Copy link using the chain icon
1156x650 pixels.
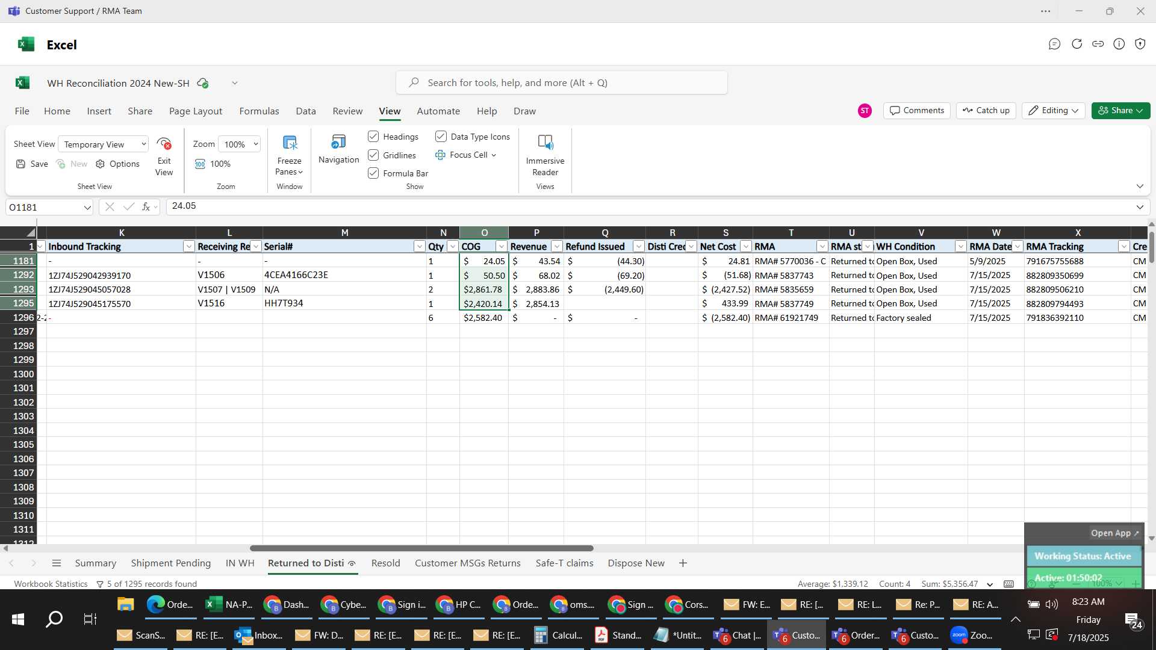1098,44
